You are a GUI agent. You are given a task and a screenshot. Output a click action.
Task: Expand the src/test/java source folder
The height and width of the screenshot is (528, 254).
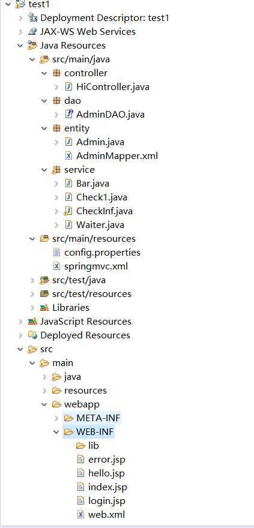(32, 280)
